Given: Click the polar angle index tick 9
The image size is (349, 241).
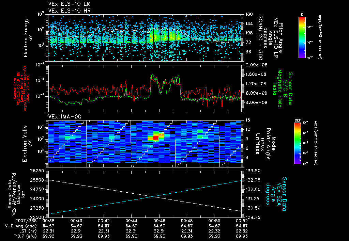Looking at the screenshot, I should point(246,139).
